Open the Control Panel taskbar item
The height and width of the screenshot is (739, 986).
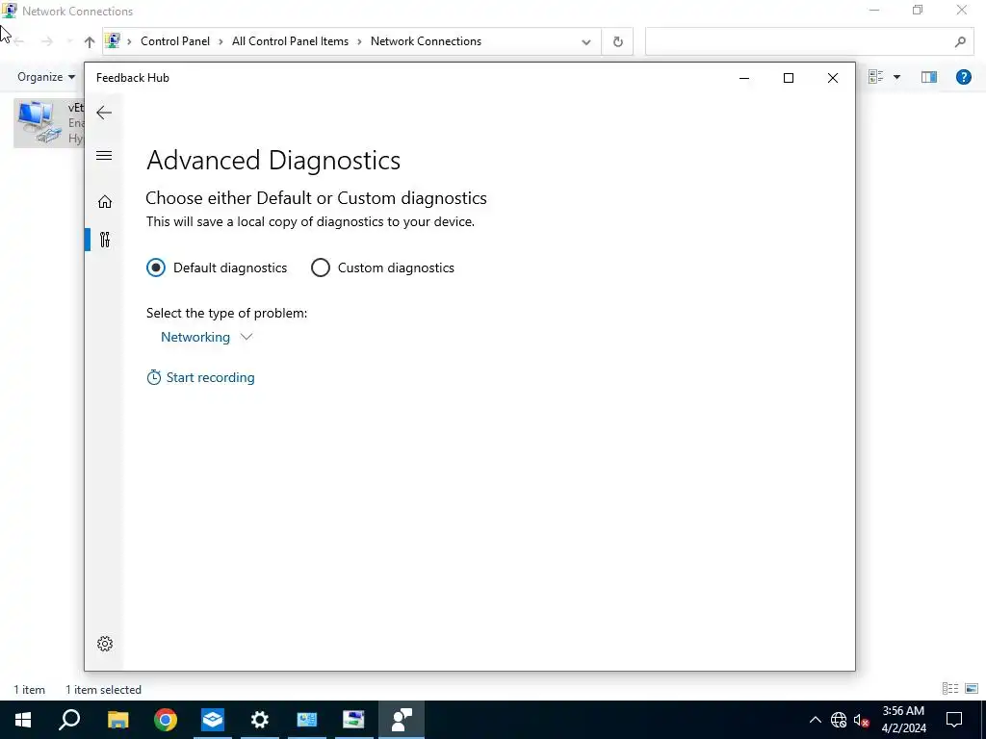(307, 720)
